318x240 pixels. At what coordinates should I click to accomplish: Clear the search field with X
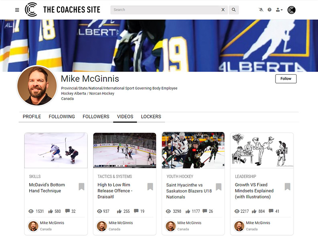click(x=223, y=10)
